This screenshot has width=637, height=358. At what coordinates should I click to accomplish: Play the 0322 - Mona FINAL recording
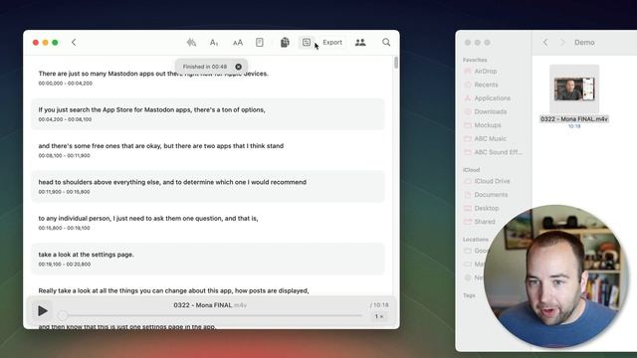pos(42,311)
